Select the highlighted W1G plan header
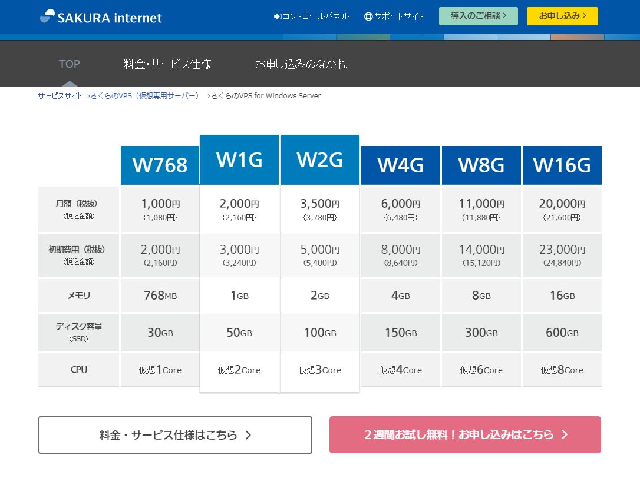640x488 pixels. (x=239, y=159)
